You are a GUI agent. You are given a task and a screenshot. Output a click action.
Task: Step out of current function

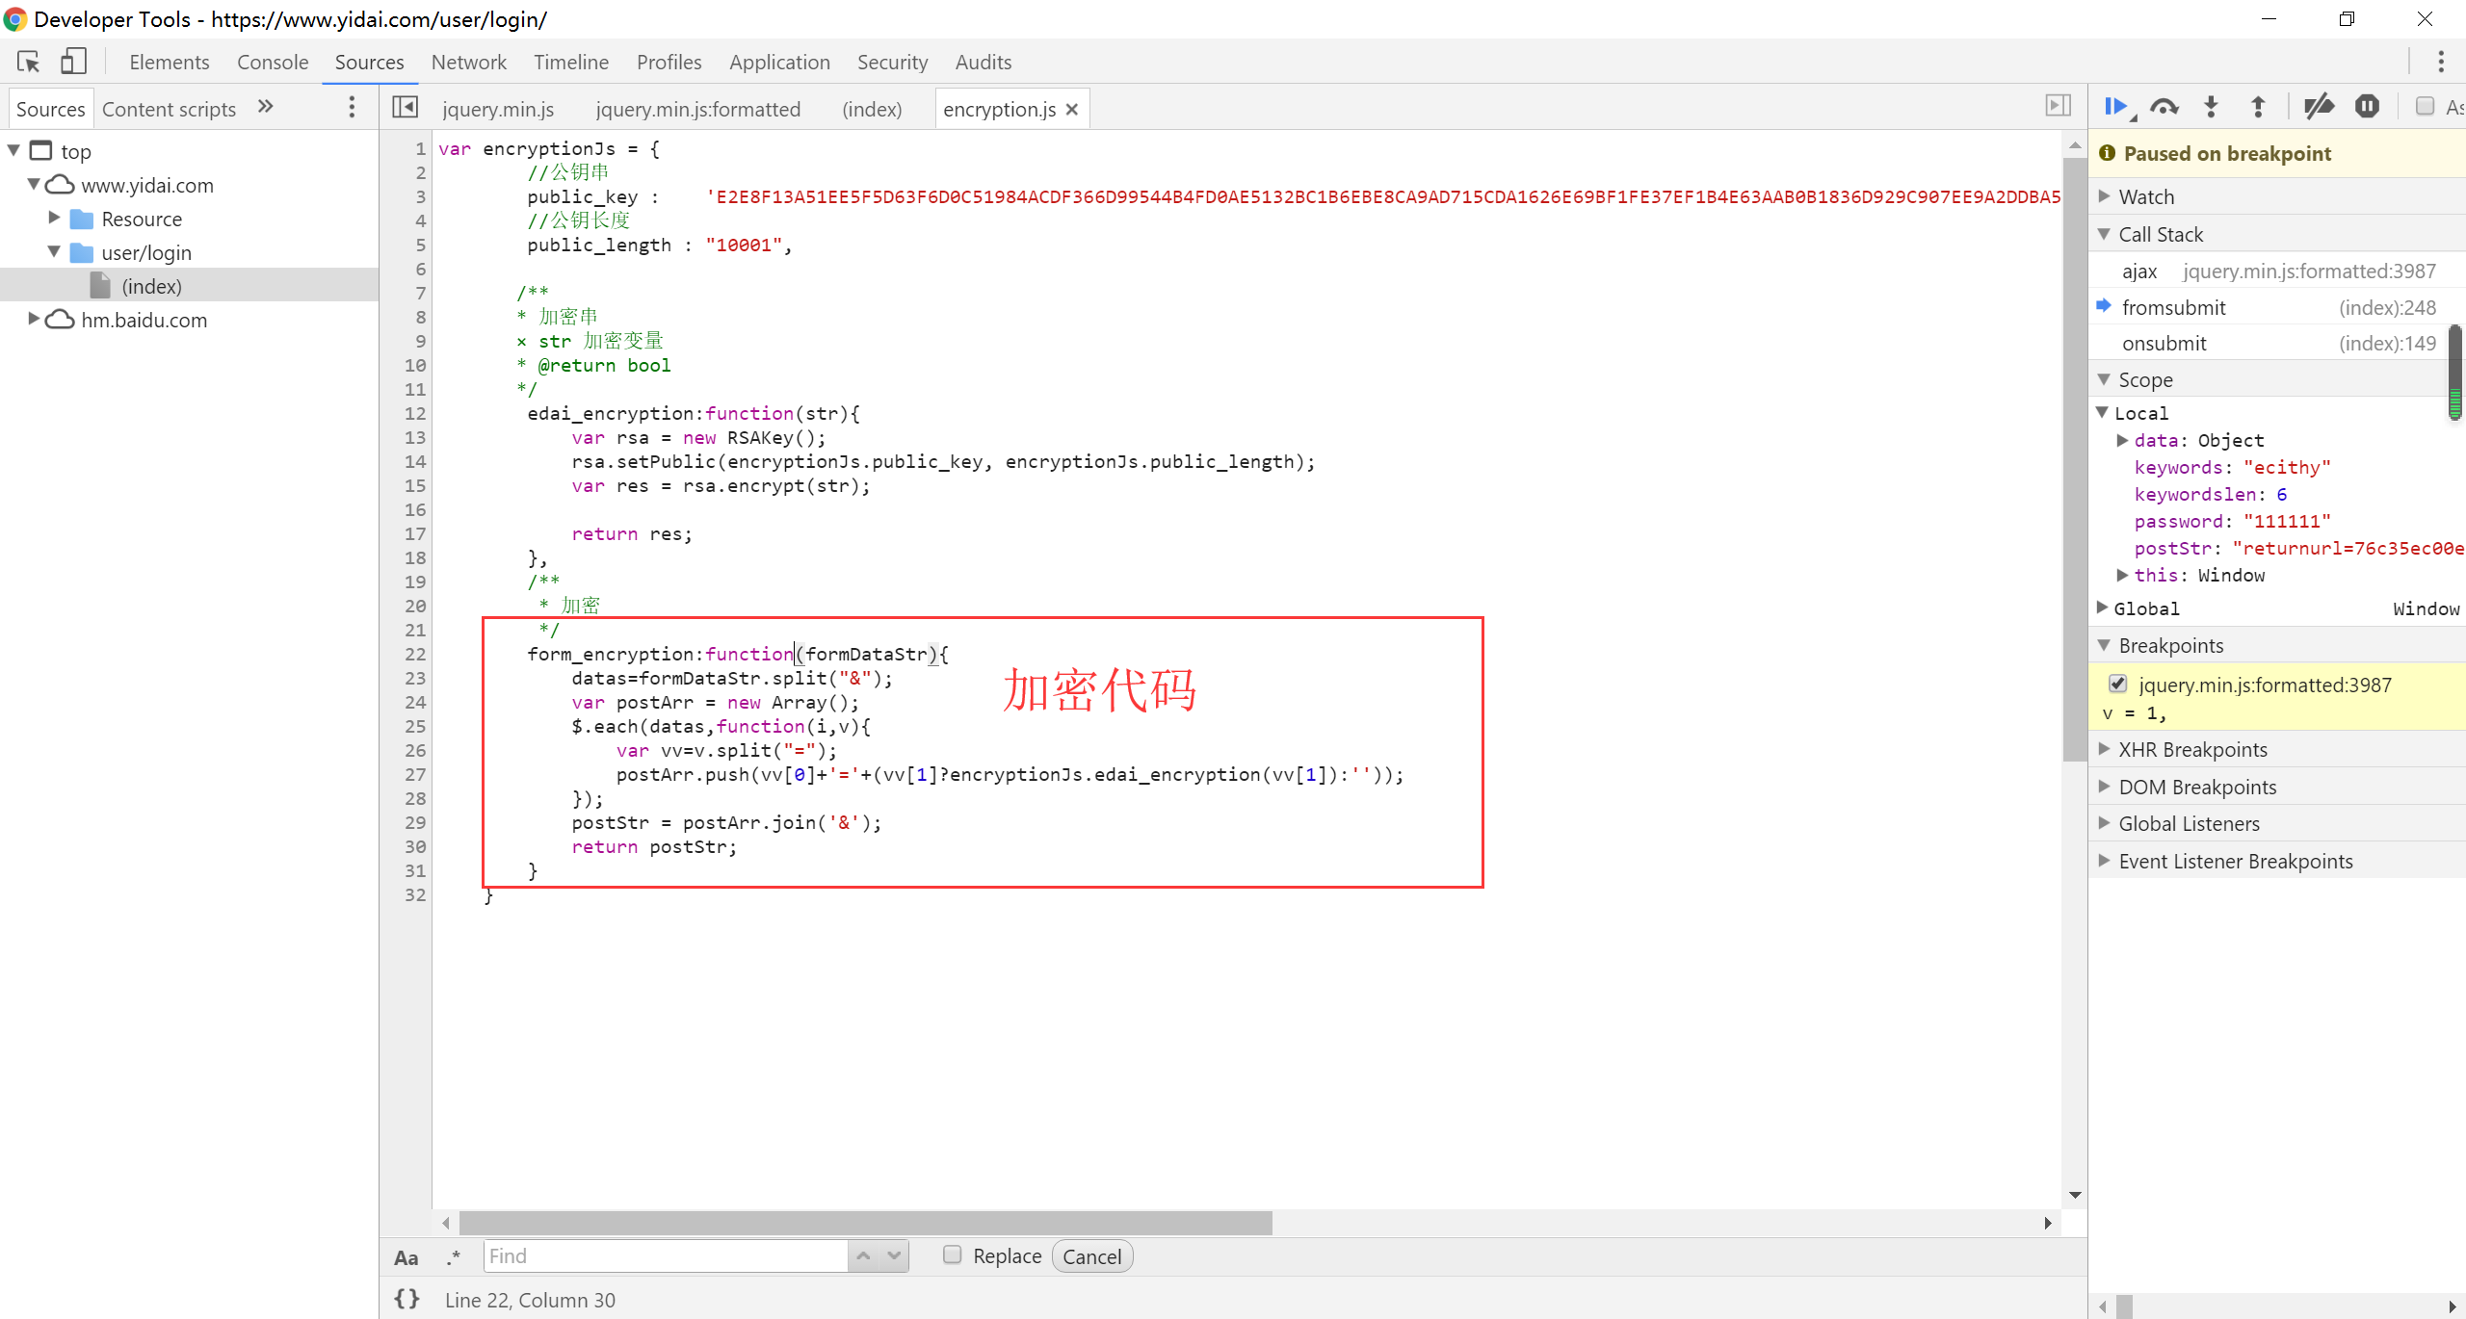[x=2257, y=107]
